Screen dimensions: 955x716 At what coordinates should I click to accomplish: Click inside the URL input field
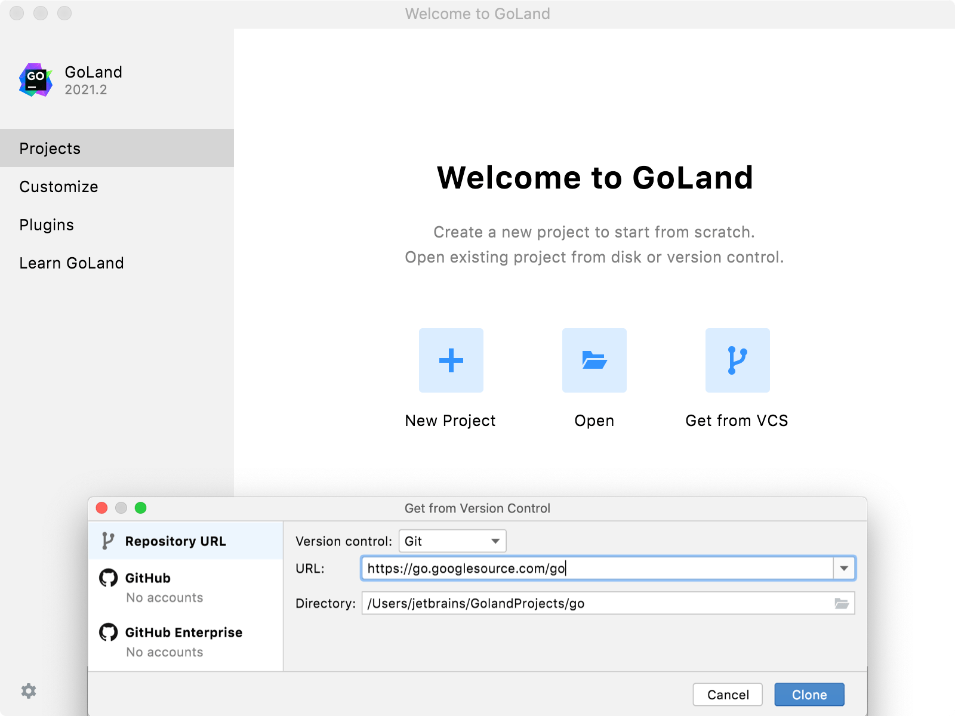point(597,568)
